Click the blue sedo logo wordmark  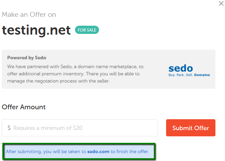pos(181,68)
